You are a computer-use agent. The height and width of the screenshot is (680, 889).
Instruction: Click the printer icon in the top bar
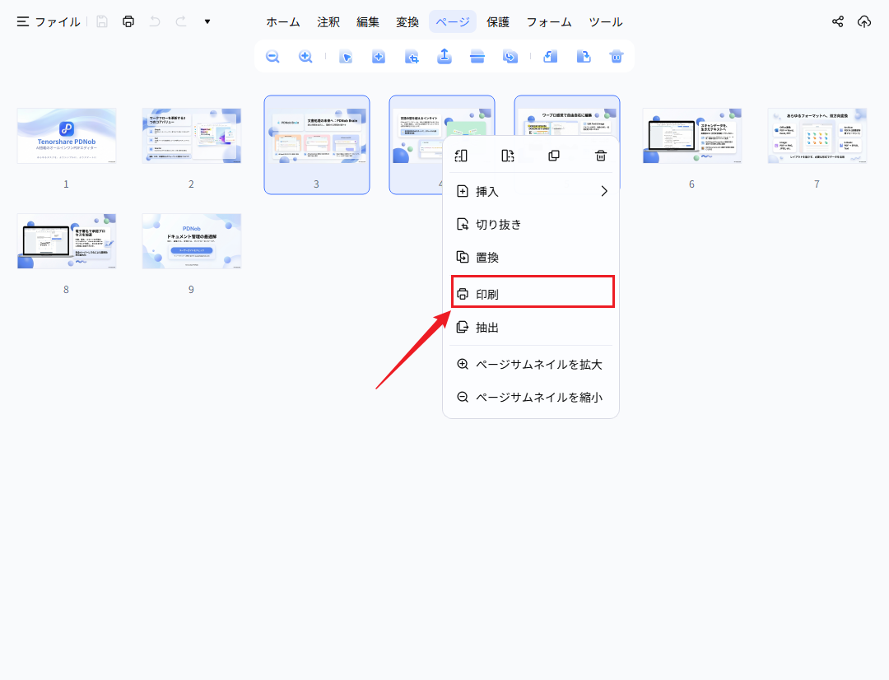point(128,21)
